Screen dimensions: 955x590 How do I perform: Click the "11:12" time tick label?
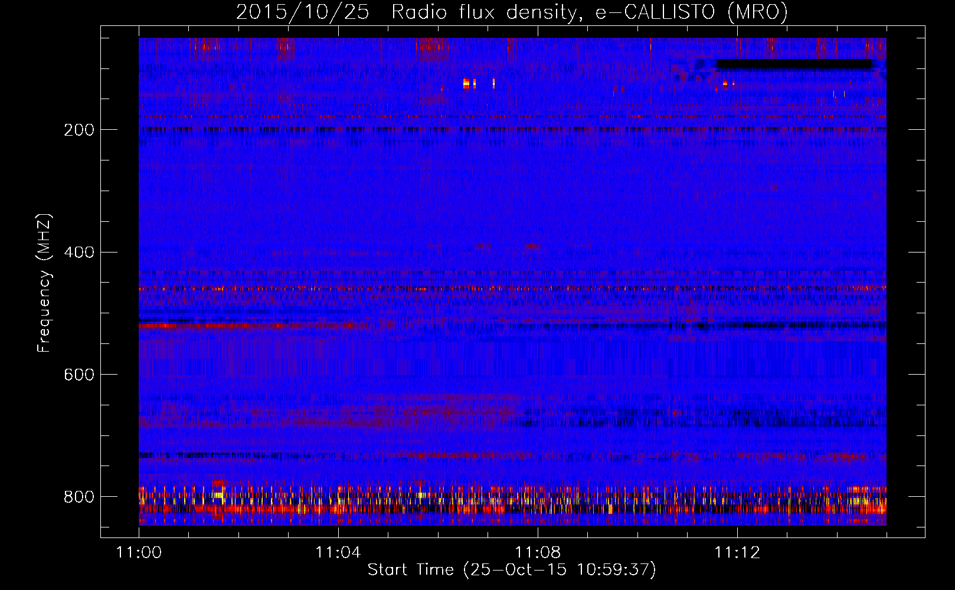pyautogui.click(x=737, y=552)
